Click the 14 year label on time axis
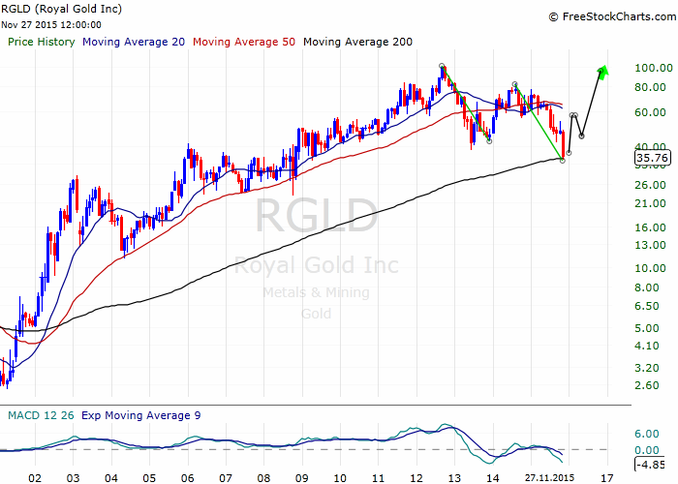The image size is (678, 484). (x=492, y=478)
